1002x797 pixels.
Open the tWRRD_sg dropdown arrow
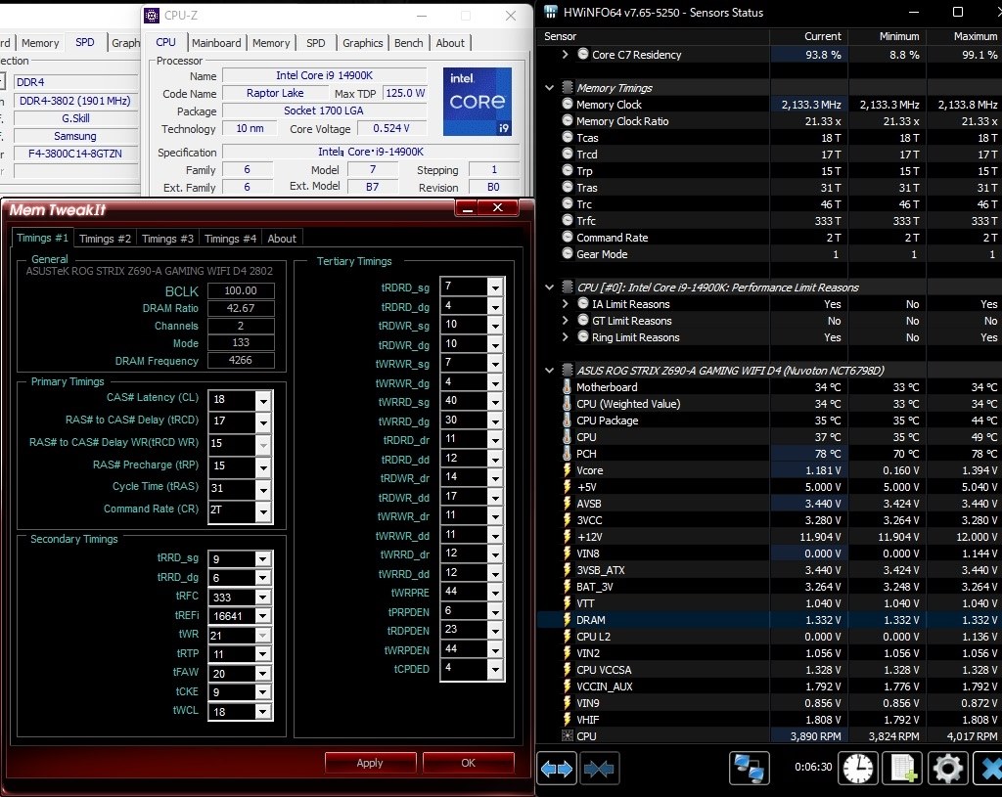[x=495, y=402]
